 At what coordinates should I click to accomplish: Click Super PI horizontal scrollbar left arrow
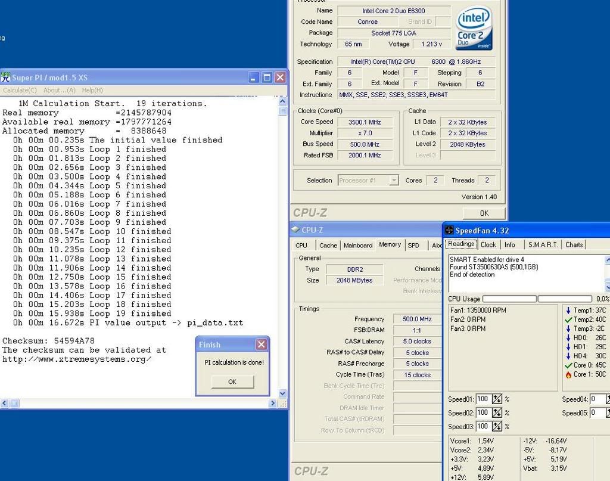pos(4,404)
